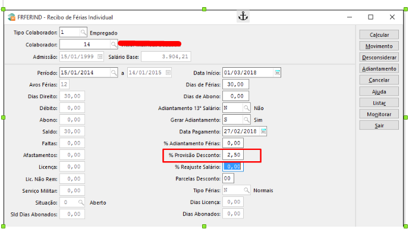Click the Dias Licença value field
This screenshot has width=409, height=232.
233,202
